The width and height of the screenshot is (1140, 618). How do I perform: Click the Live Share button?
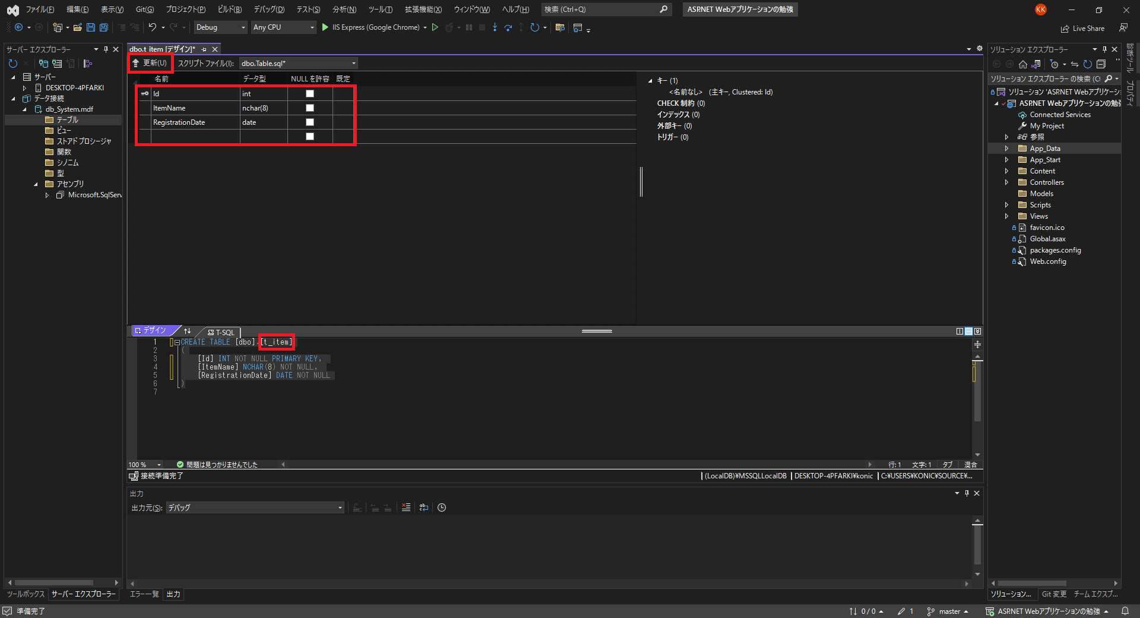coord(1082,29)
